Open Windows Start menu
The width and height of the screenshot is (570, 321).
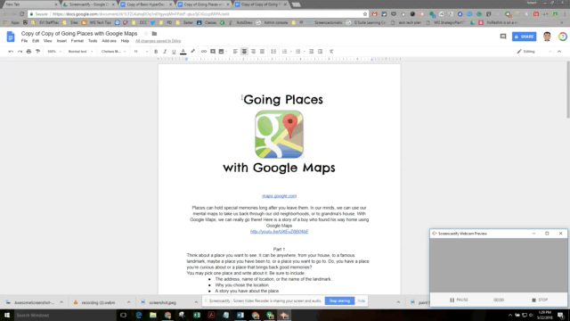coord(7,315)
